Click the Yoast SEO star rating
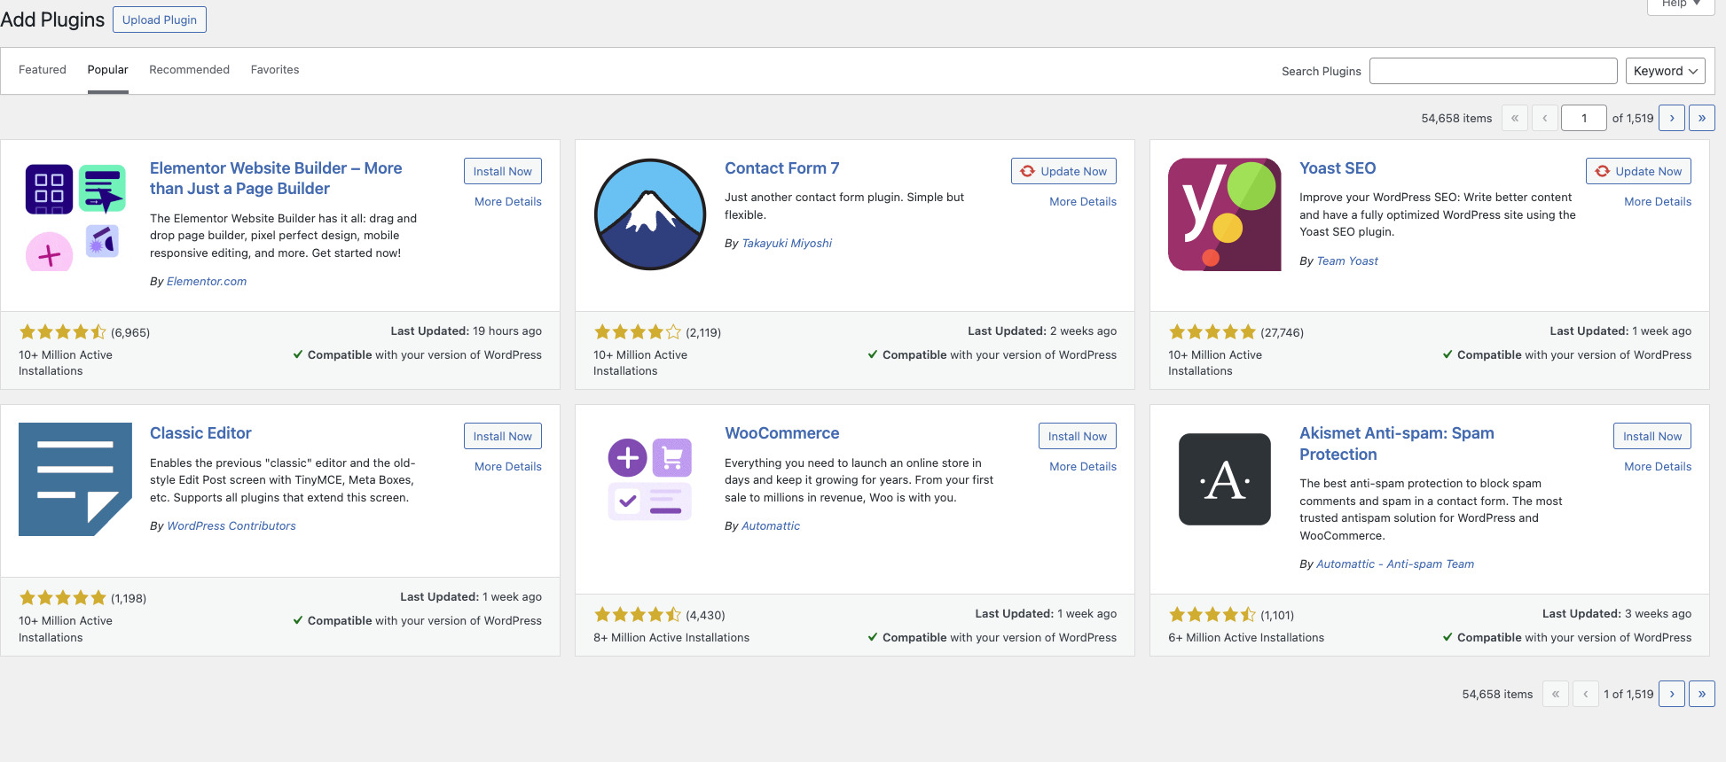Image resolution: width=1726 pixels, height=762 pixels. [1212, 332]
